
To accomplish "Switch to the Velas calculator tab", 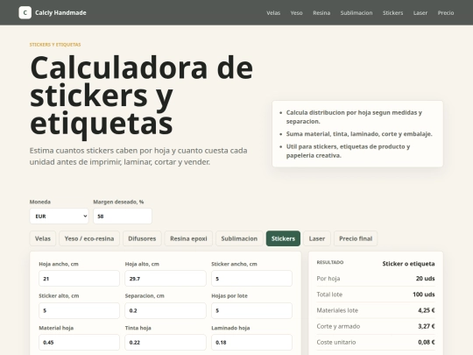I will coord(43,238).
